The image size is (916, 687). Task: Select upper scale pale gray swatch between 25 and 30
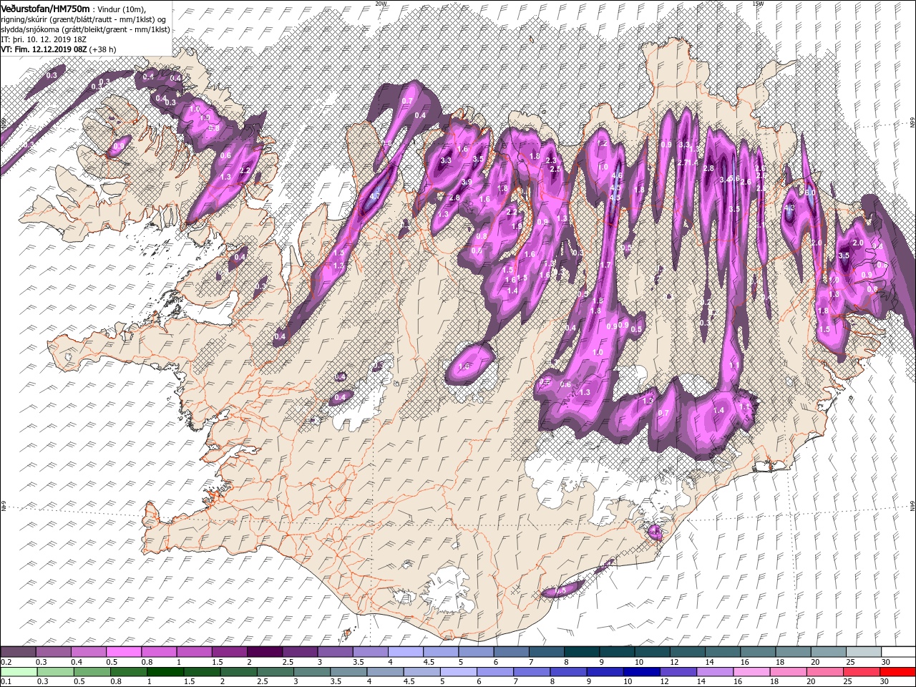(x=864, y=651)
